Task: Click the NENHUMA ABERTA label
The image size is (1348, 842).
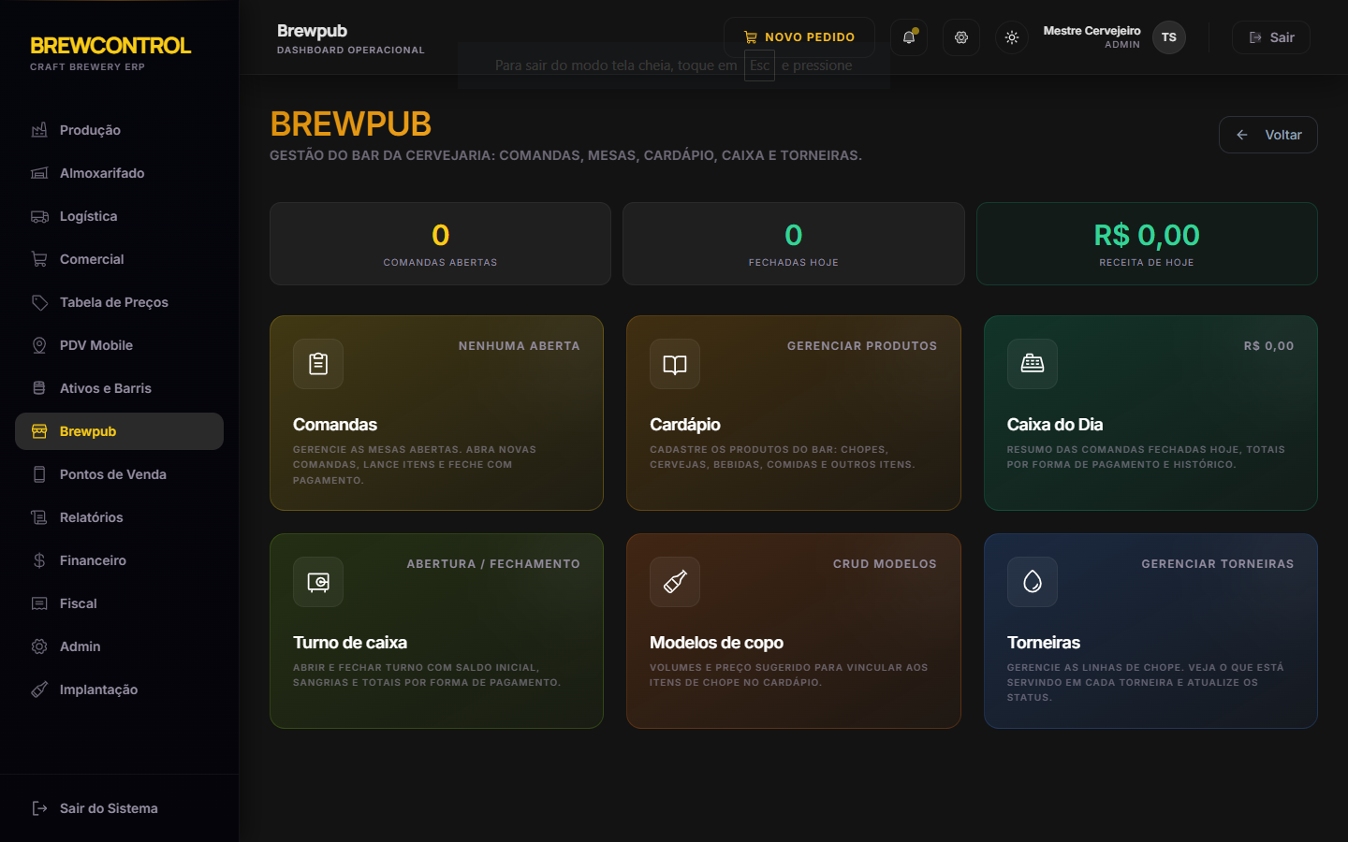Action: [520, 346]
